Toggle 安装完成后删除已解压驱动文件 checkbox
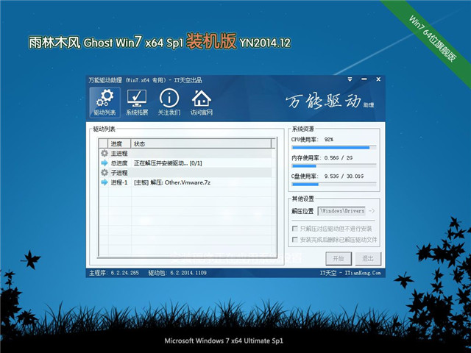This screenshot has width=471, height=353. (295, 239)
